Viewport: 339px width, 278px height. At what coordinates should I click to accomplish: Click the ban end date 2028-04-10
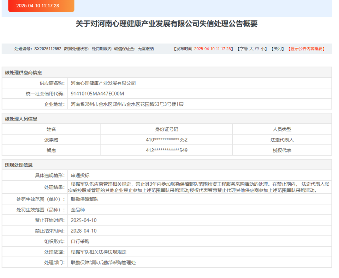84,231
